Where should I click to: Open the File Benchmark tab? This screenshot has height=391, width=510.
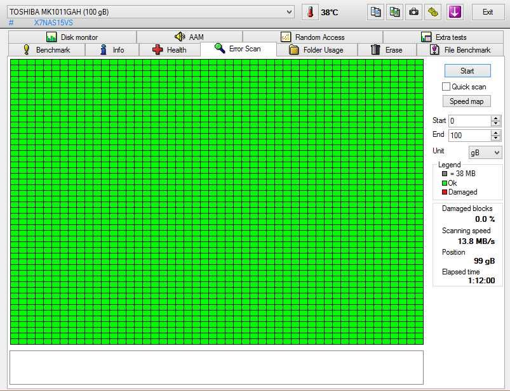click(460, 50)
